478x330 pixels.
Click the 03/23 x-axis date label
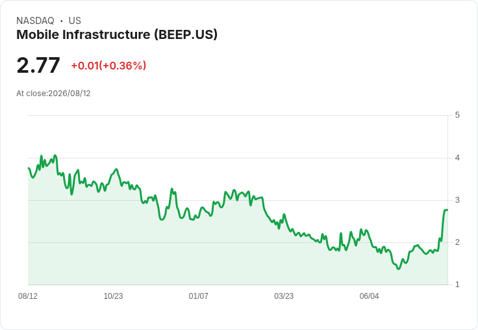pyautogui.click(x=284, y=296)
